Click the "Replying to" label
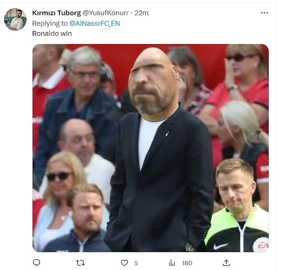The image size is (284, 270). pos(50,23)
